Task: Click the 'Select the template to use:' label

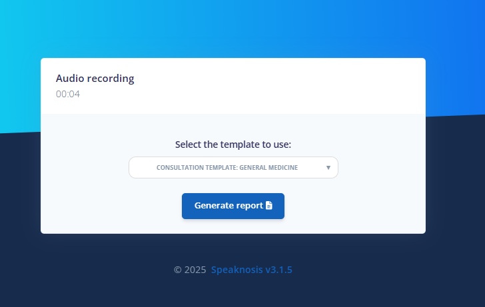Action: point(233,145)
